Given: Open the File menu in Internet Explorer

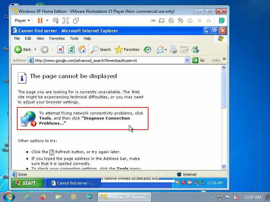Looking at the screenshot, I should [17, 38].
